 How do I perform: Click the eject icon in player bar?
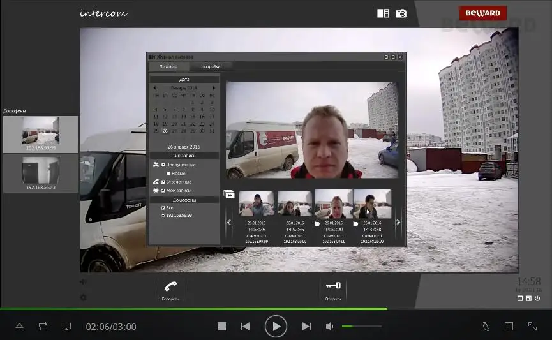[20, 327]
